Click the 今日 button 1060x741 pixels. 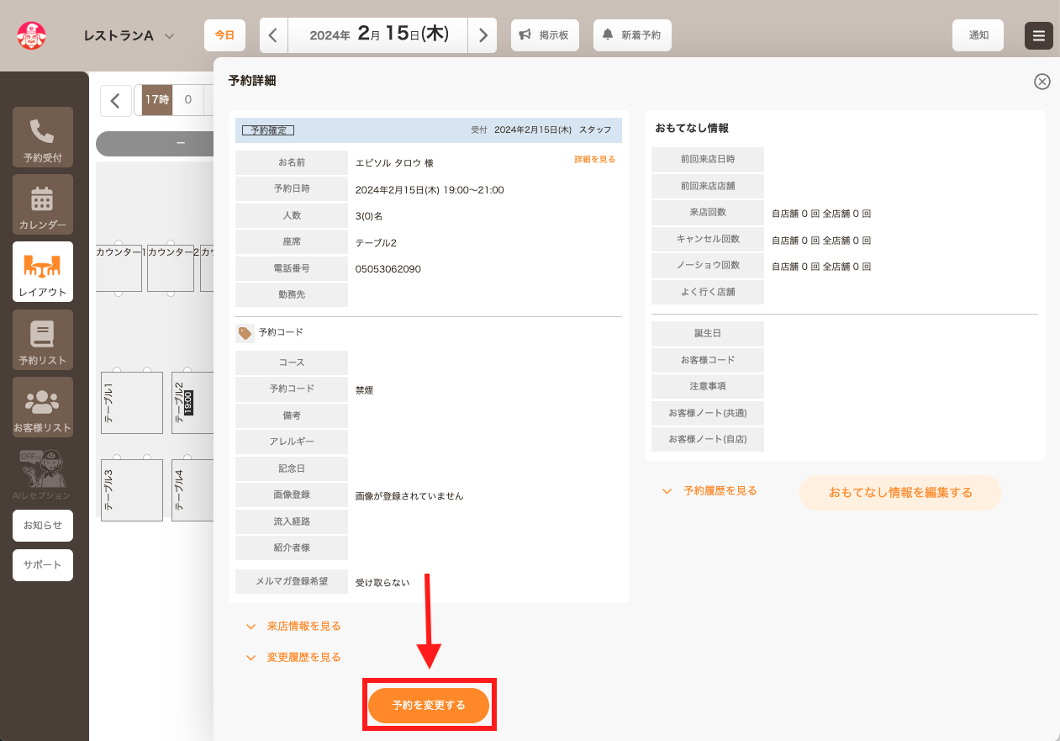(224, 35)
